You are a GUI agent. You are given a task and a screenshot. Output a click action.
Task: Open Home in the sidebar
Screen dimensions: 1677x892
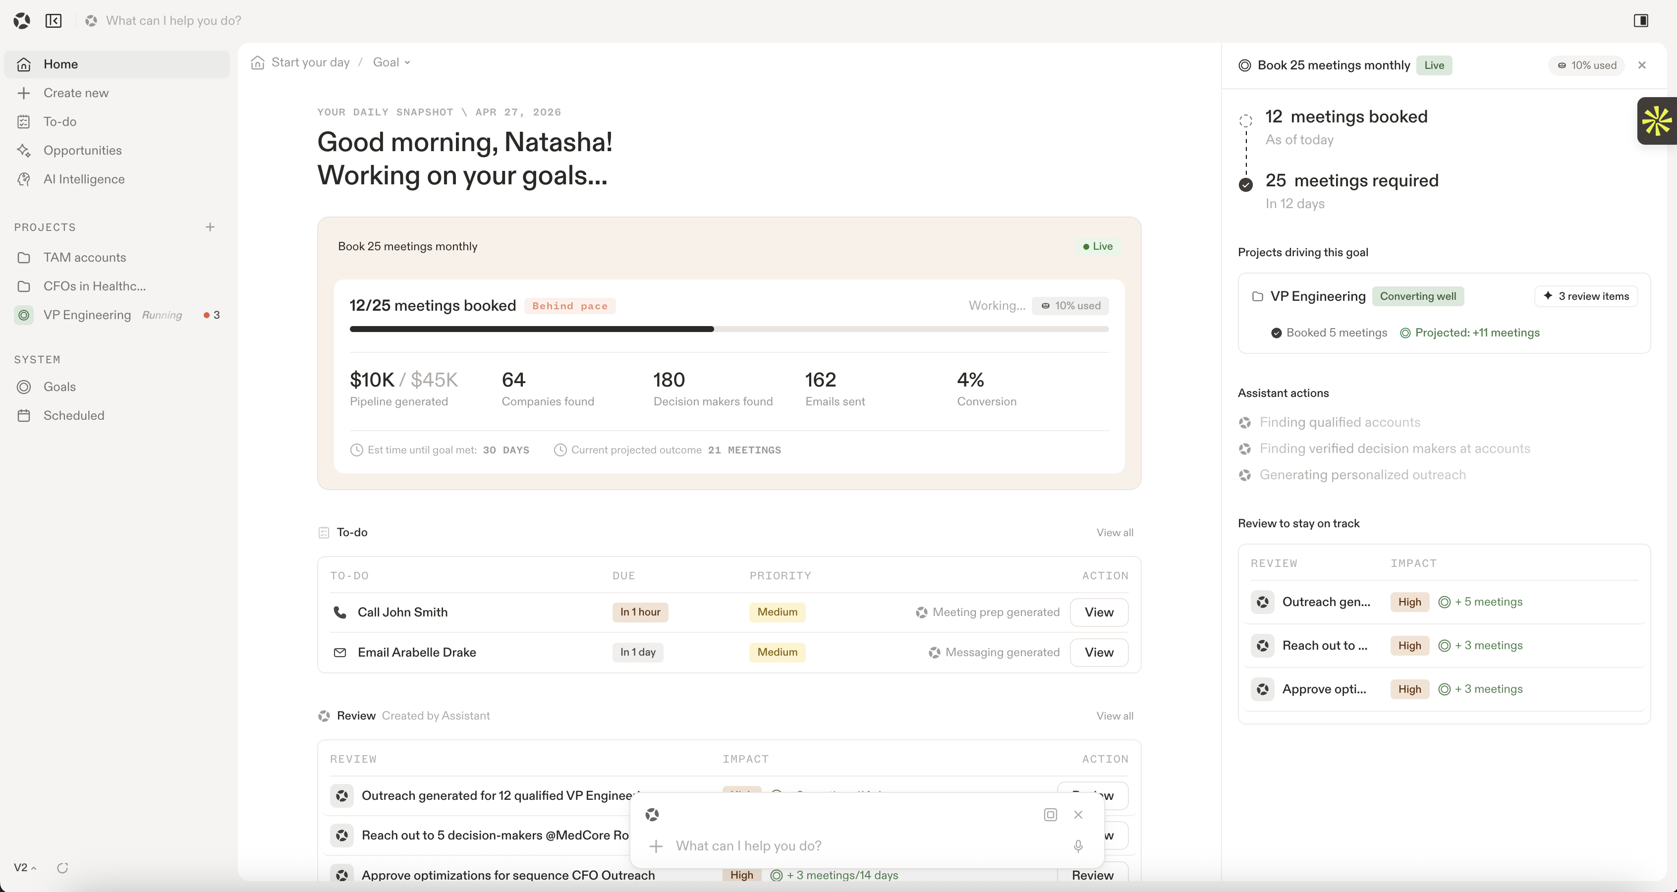click(x=117, y=64)
